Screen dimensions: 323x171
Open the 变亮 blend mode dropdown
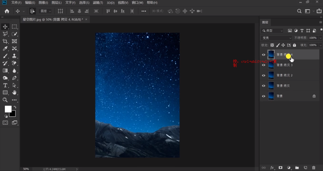(x=276, y=38)
